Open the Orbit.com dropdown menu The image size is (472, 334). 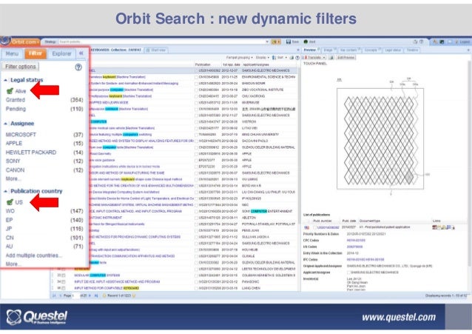pos(25,42)
